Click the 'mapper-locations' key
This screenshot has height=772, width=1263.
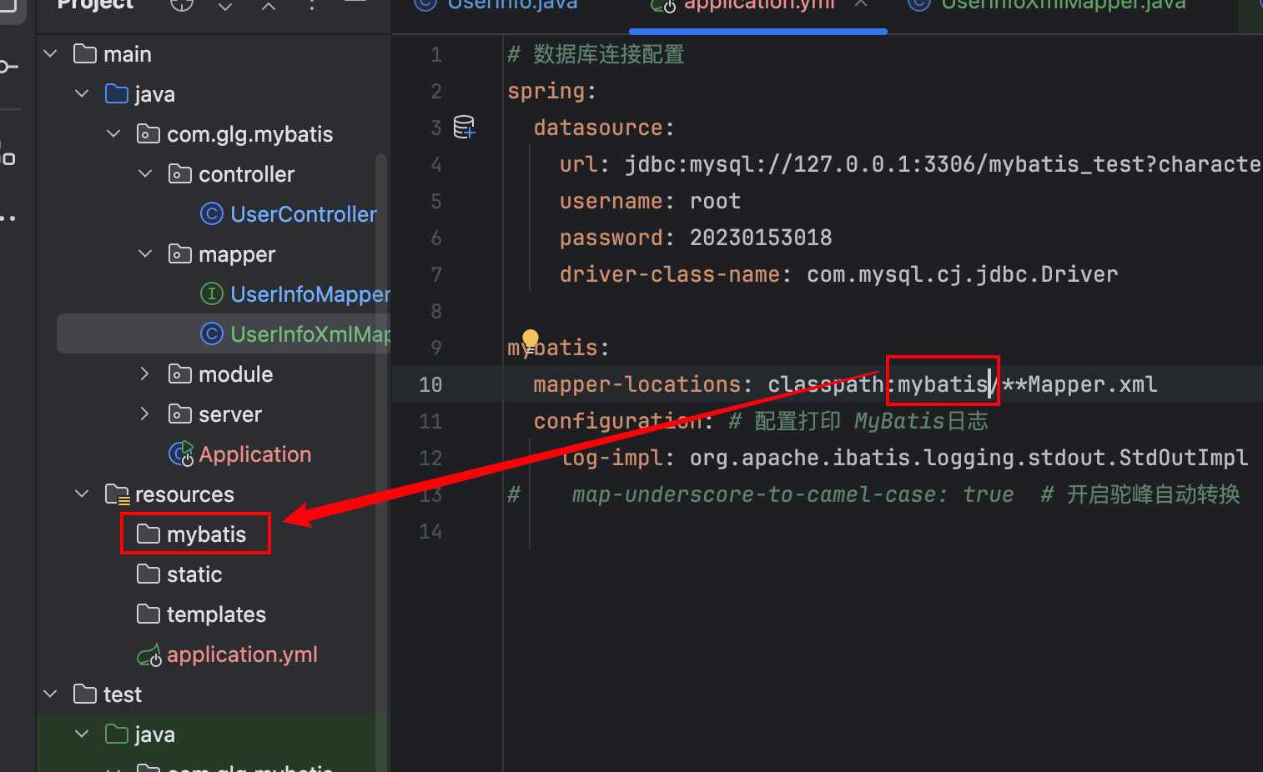[x=637, y=384]
